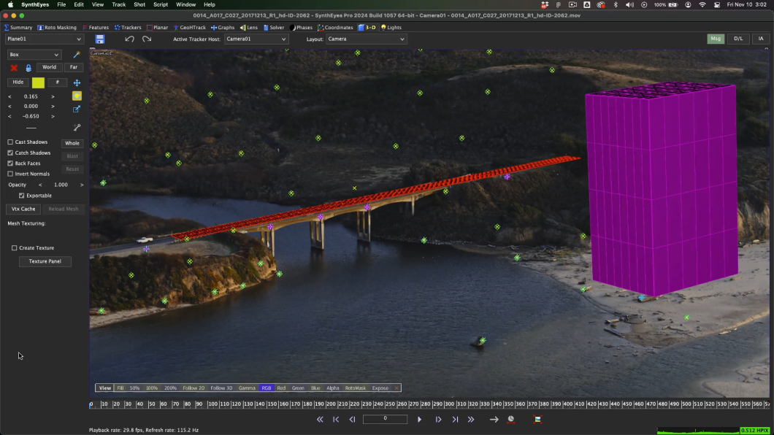Toggle the blue lock icon
The height and width of the screenshot is (435, 774).
point(28,68)
